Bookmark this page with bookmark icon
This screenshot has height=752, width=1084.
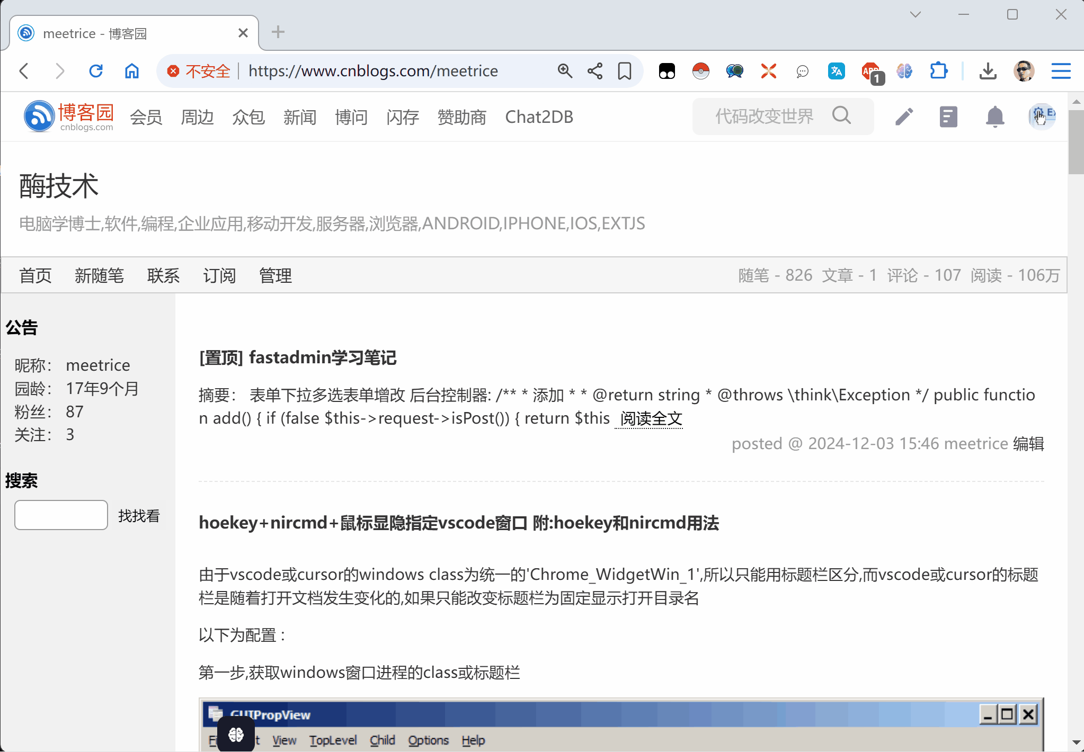(625, 71)
